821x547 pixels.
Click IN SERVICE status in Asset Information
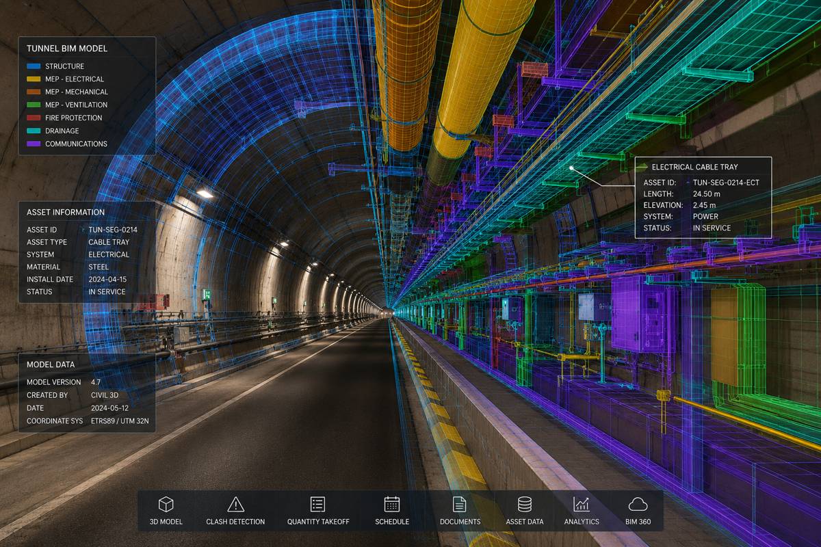pyautogui.click(x=107, y=292)
